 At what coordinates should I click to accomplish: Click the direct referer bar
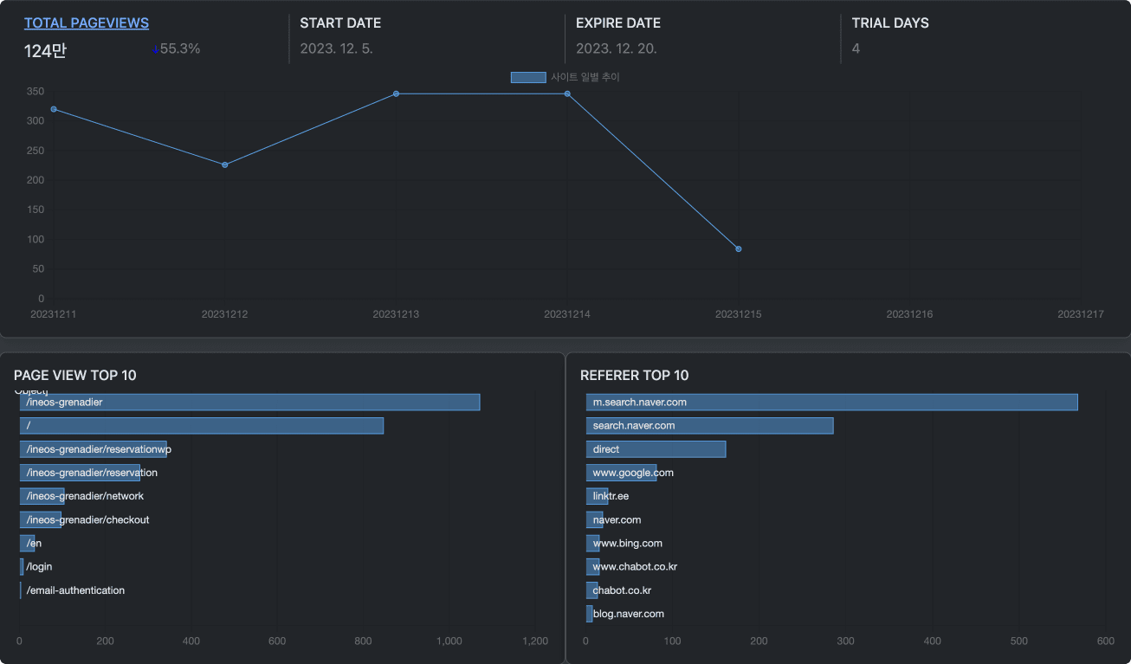[656, 449]
